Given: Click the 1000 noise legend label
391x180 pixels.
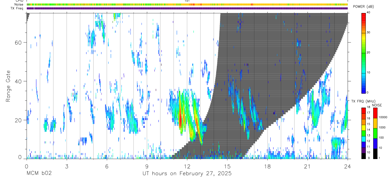Looking at the screenshot, I should coord(381,127).
